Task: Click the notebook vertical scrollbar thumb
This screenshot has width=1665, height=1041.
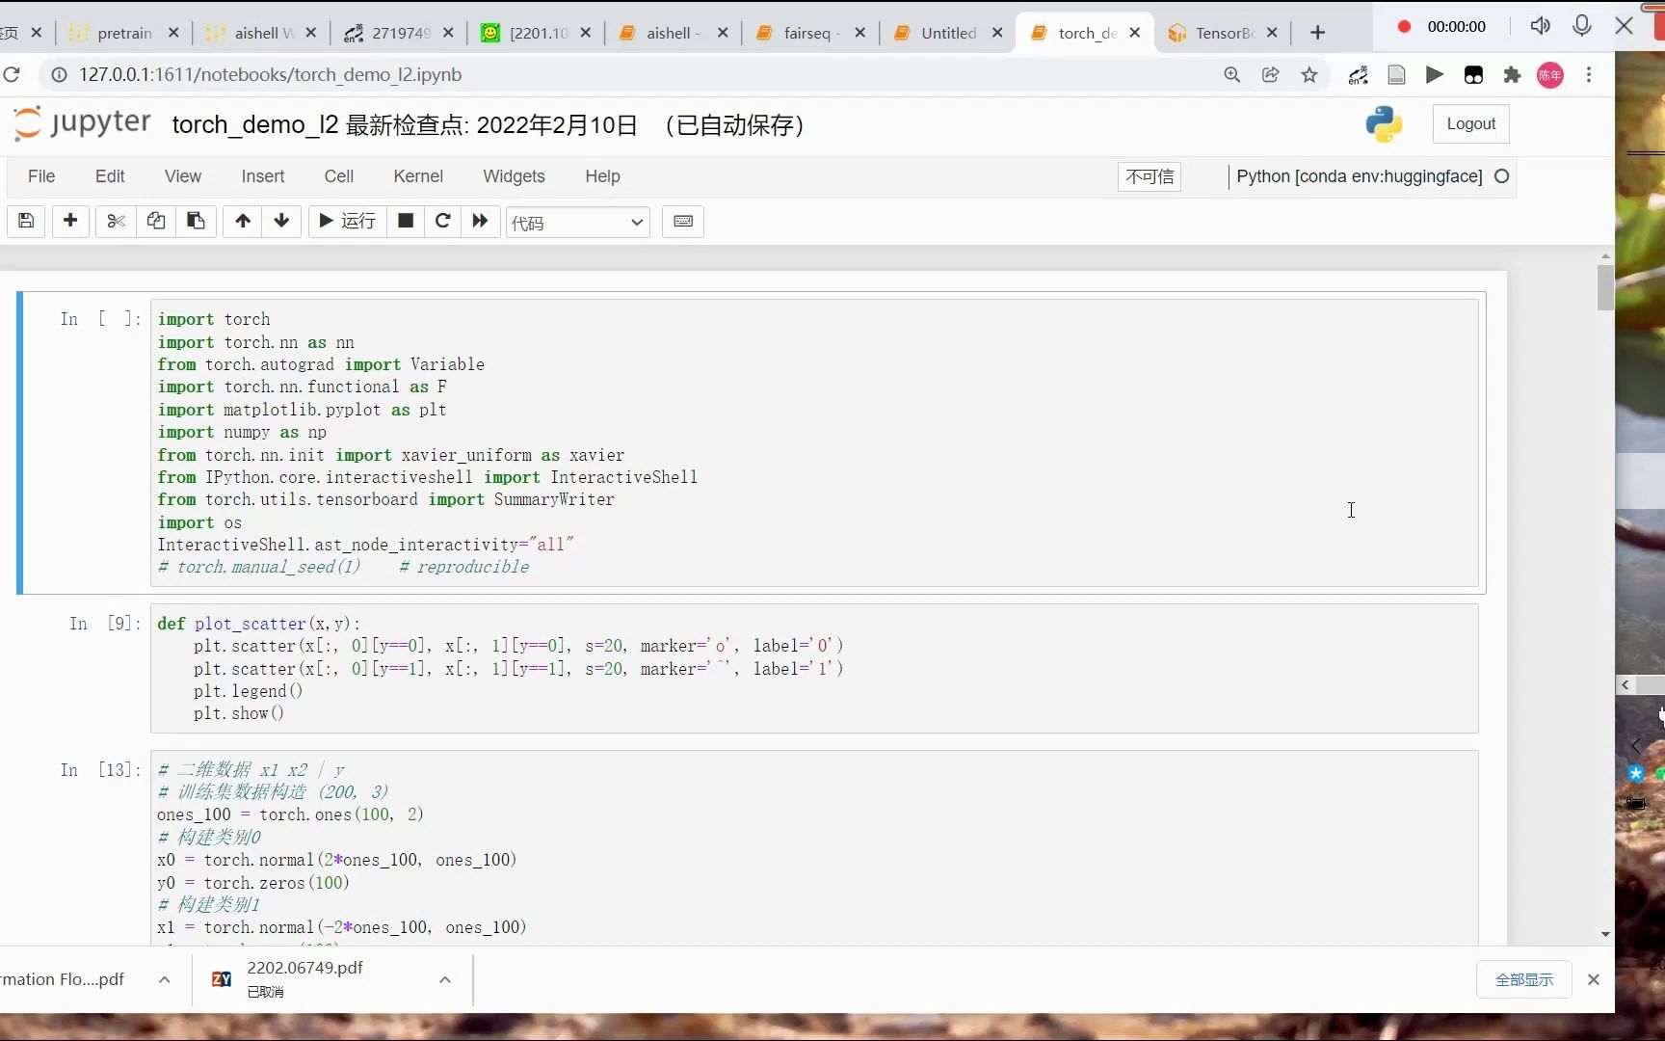Action: coord(1605,287)
